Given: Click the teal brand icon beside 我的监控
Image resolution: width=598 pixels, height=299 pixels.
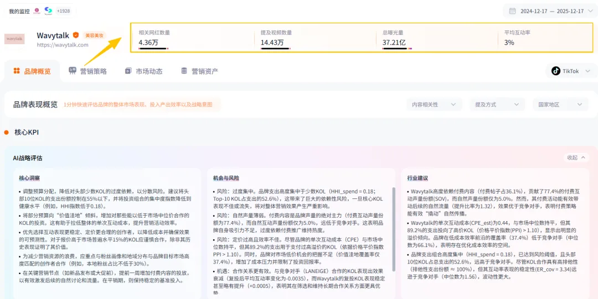Looking at the screenshot, I should click(48, 11).
